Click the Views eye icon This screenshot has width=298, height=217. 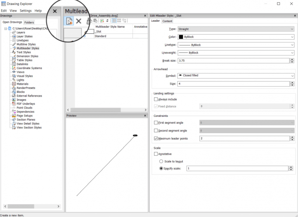coord(14,72)
